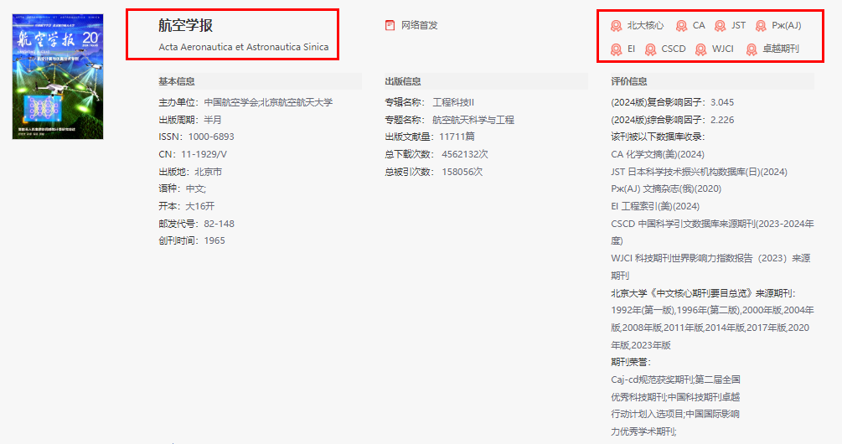Click the medal icon beside WJCI

[x=700, y=49]
